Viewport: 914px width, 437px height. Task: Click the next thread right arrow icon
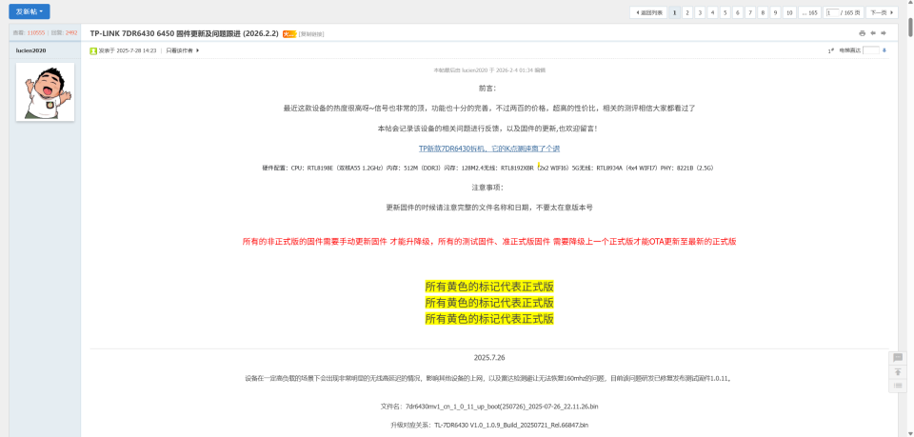point(884,33)
